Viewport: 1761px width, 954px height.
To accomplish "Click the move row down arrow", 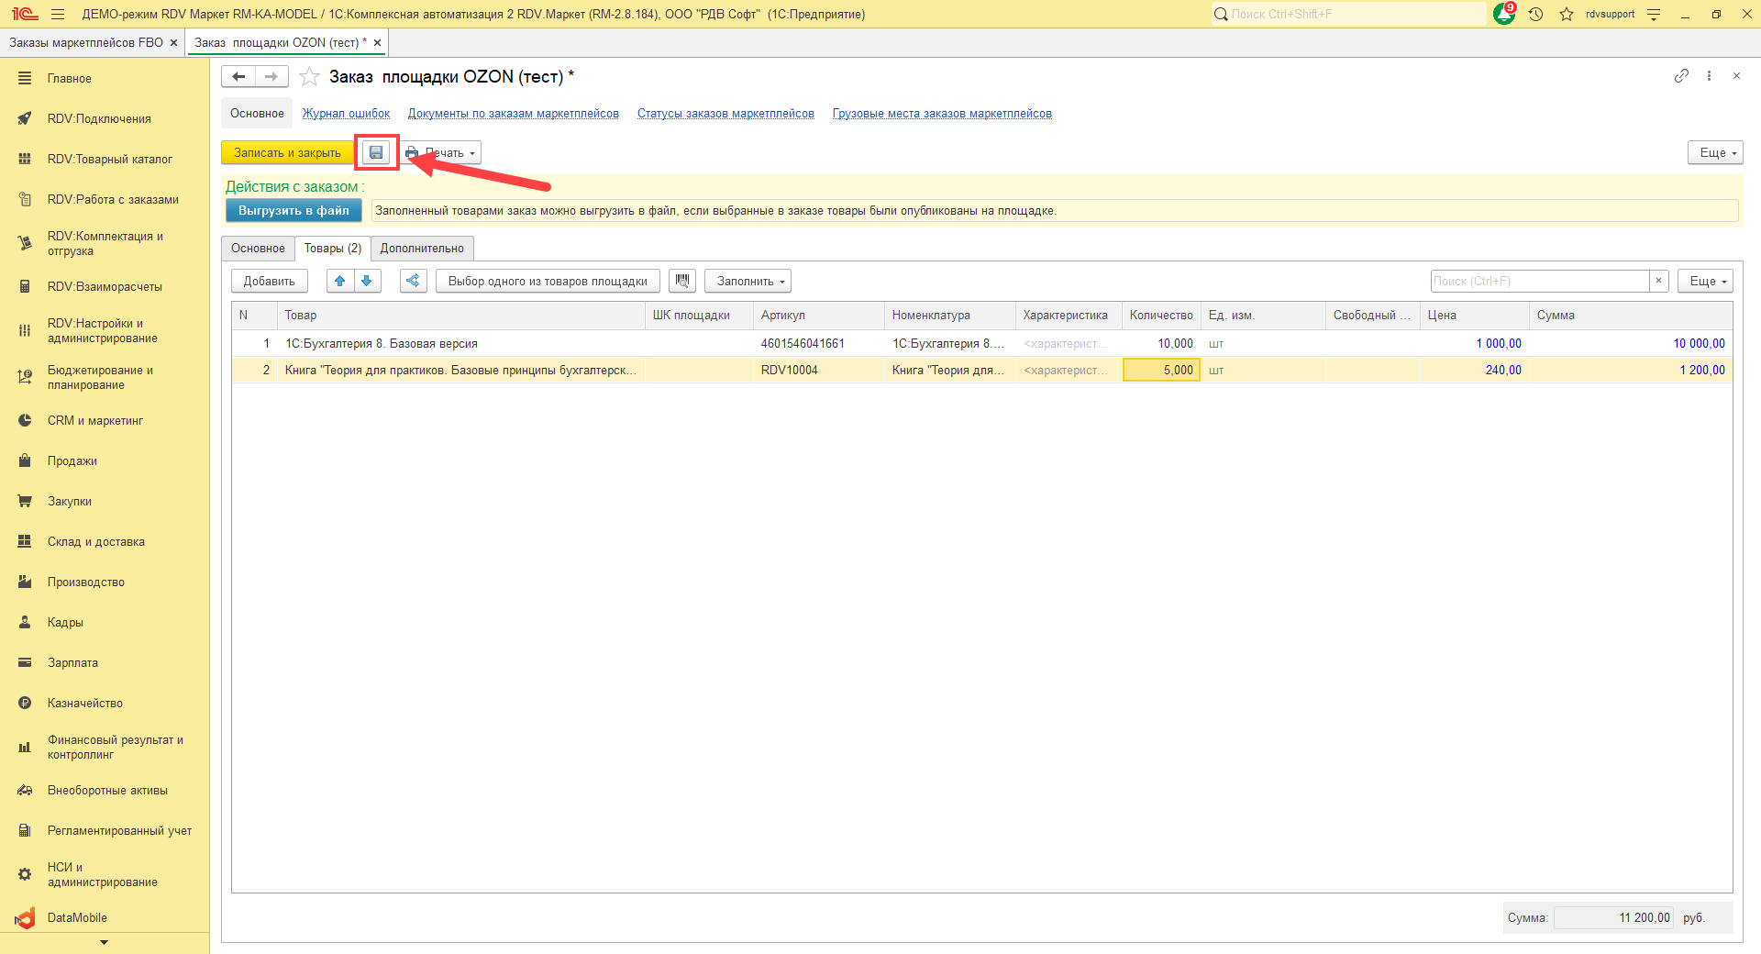I will (x=367, y=282).
